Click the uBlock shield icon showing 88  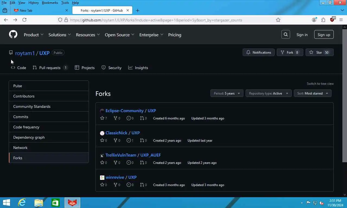click(x=332, y=19)
